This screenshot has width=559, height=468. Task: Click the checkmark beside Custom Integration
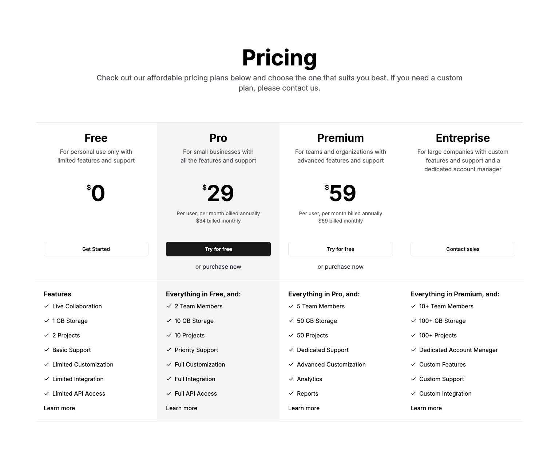coord(413,393)
